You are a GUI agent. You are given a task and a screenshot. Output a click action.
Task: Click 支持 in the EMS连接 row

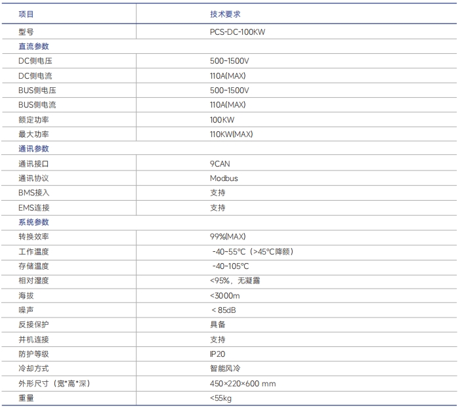tap(218, 208)
